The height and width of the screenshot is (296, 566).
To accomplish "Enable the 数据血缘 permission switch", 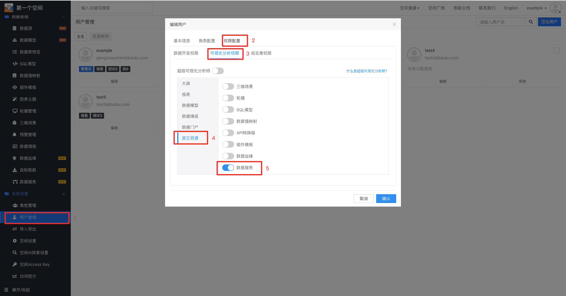I will point(228,156).
